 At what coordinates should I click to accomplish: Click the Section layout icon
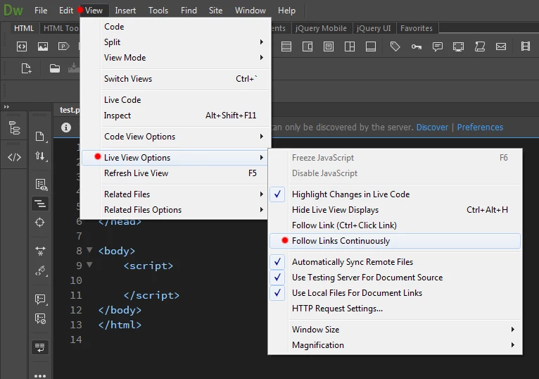click(350, 46)
